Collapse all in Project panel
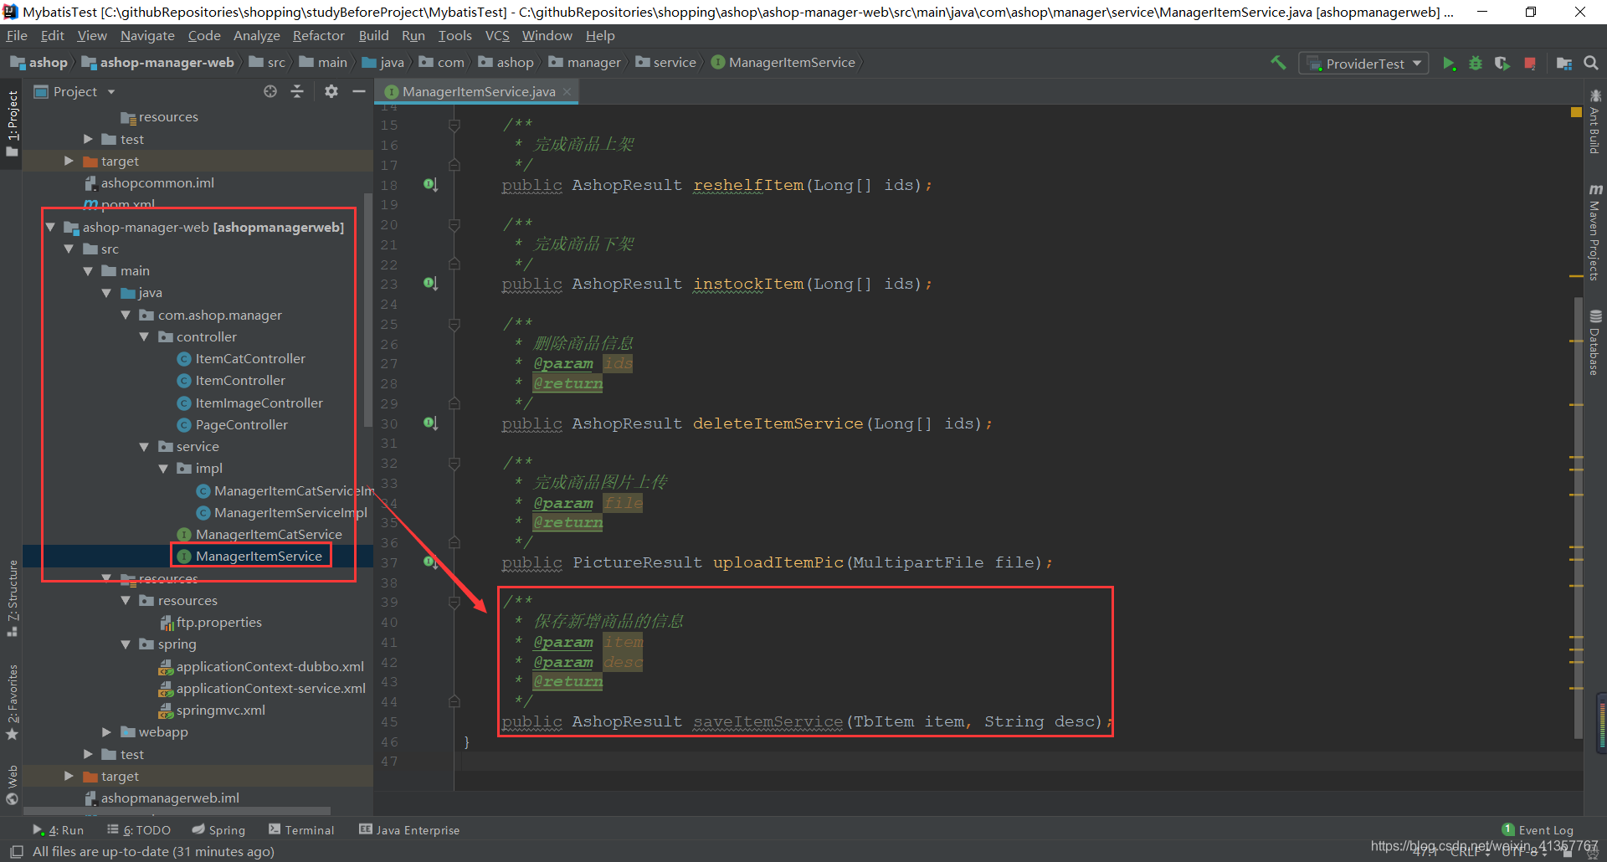This screenshot has width=1607, height=862. (297, 91)
